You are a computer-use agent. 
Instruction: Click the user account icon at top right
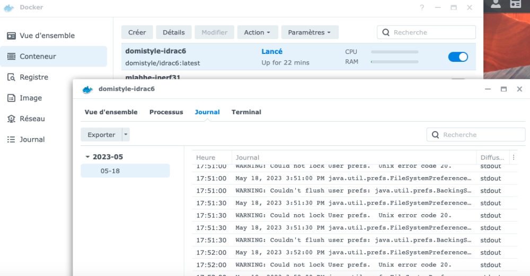pyautogui.click(x=496, y=5)
